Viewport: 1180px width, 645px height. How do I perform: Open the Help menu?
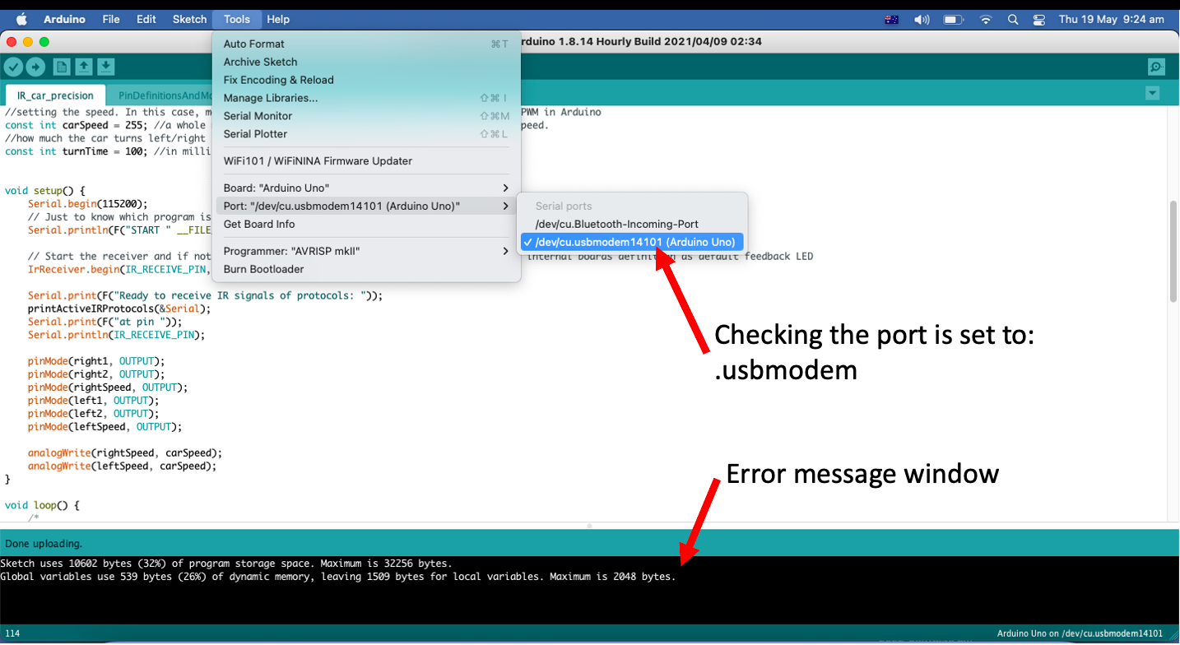(277, 19)
